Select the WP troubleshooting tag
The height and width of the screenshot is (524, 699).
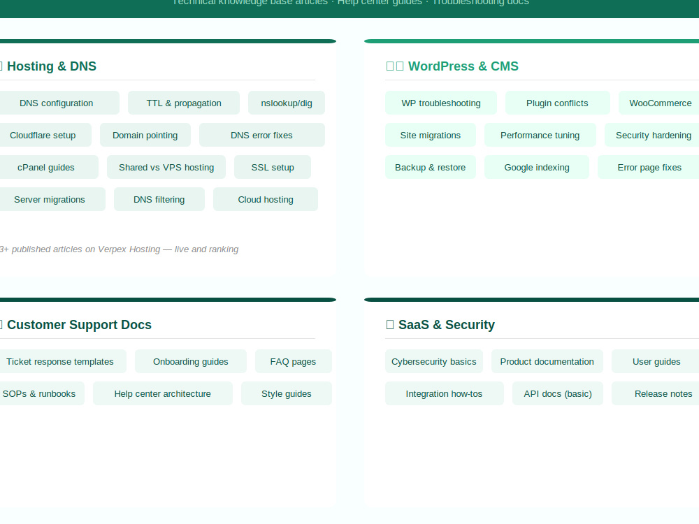[x=441, y=103]
